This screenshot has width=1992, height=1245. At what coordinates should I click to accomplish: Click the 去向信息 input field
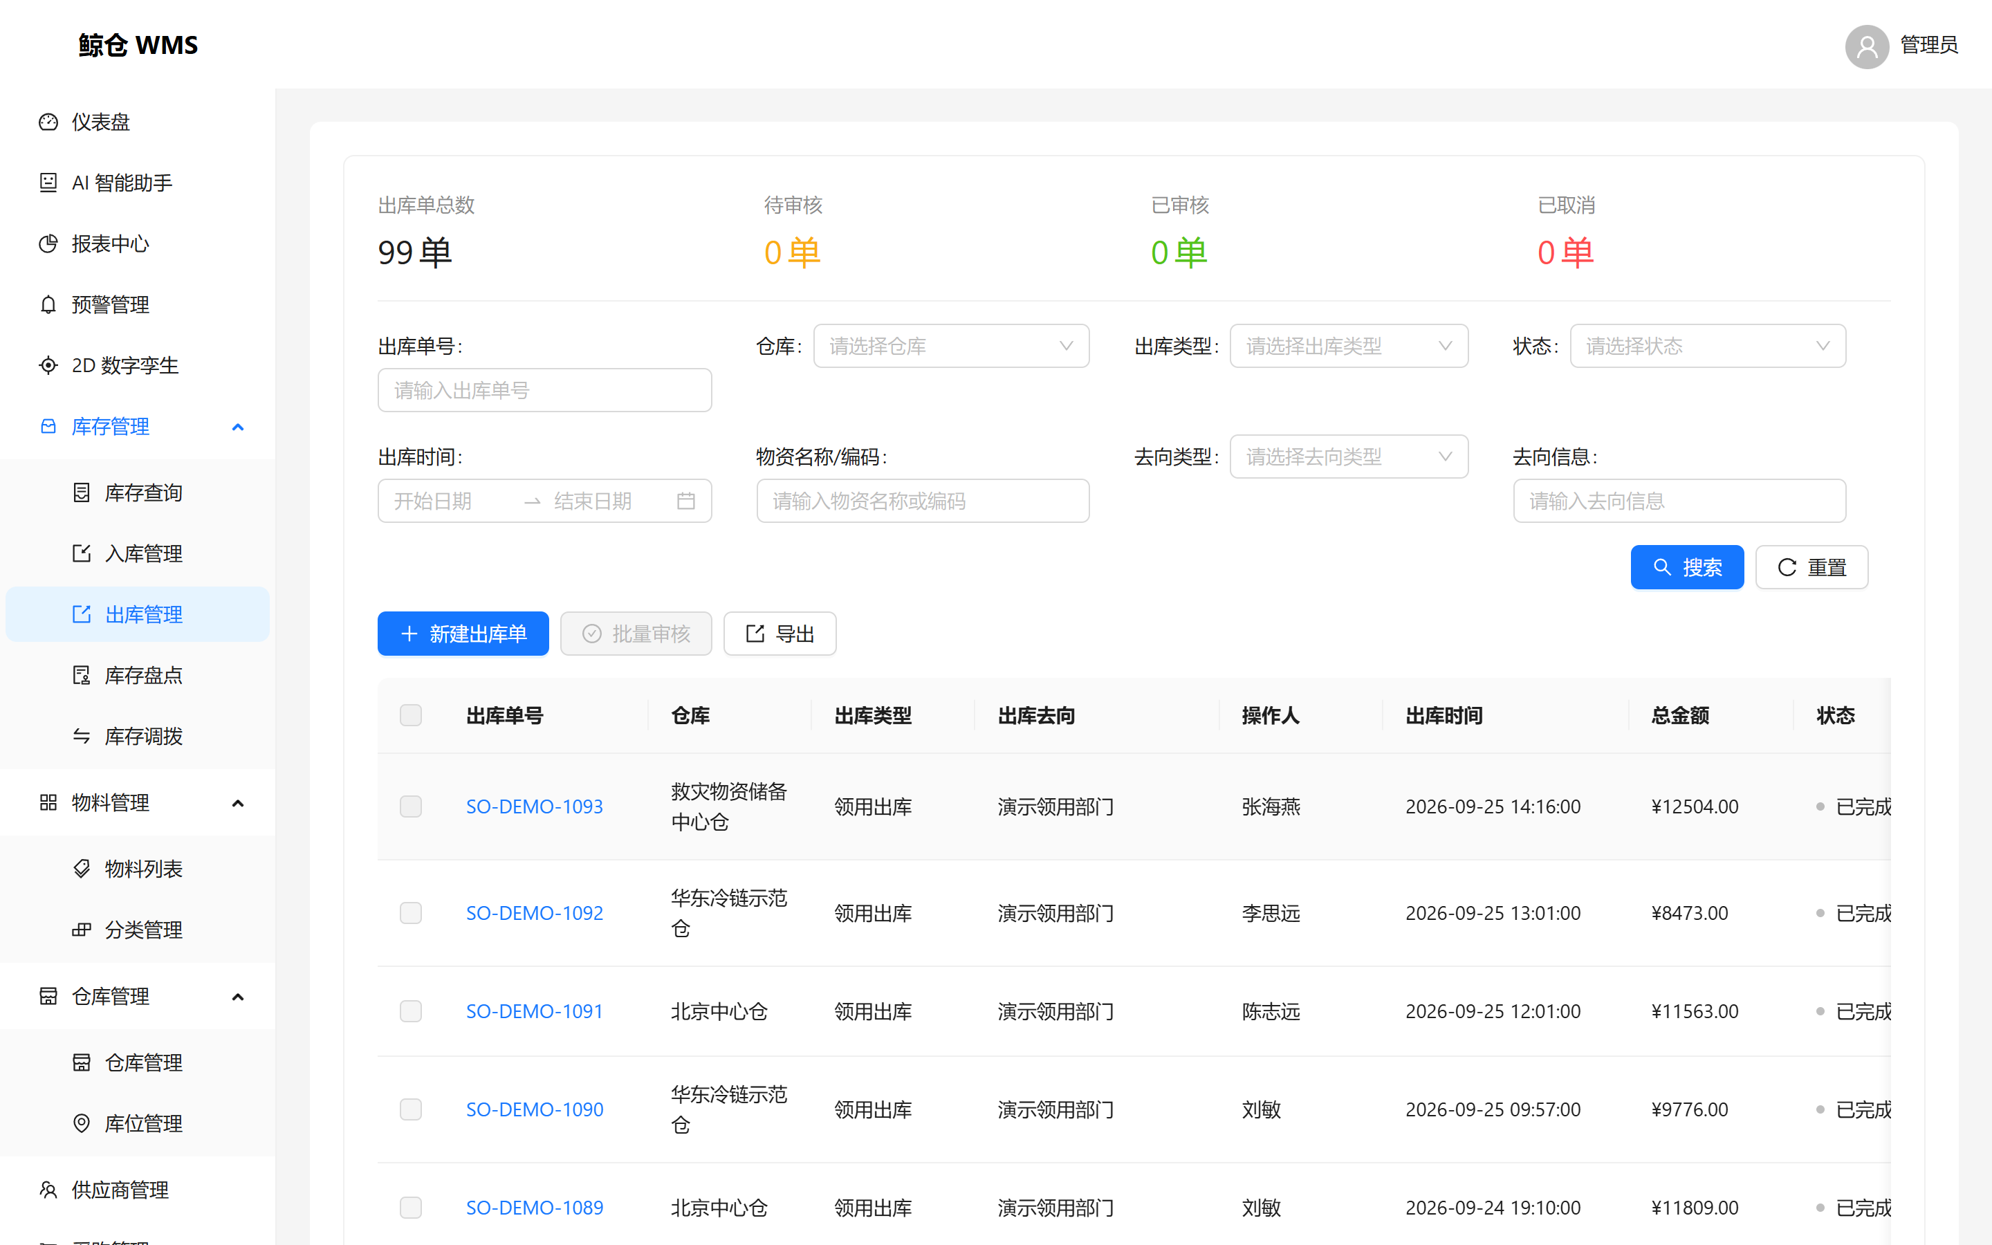1679,501
